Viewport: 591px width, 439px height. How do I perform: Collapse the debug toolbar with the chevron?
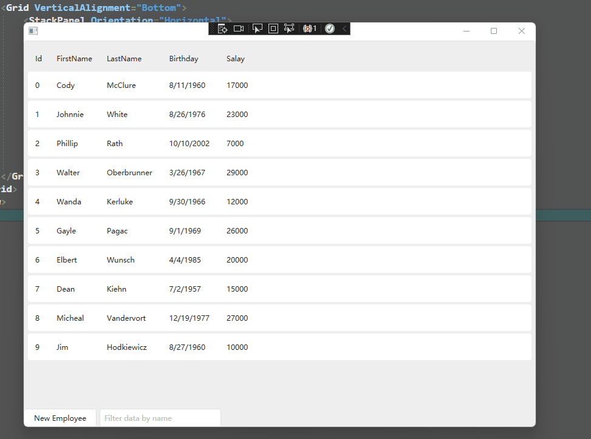click(344, 28)
